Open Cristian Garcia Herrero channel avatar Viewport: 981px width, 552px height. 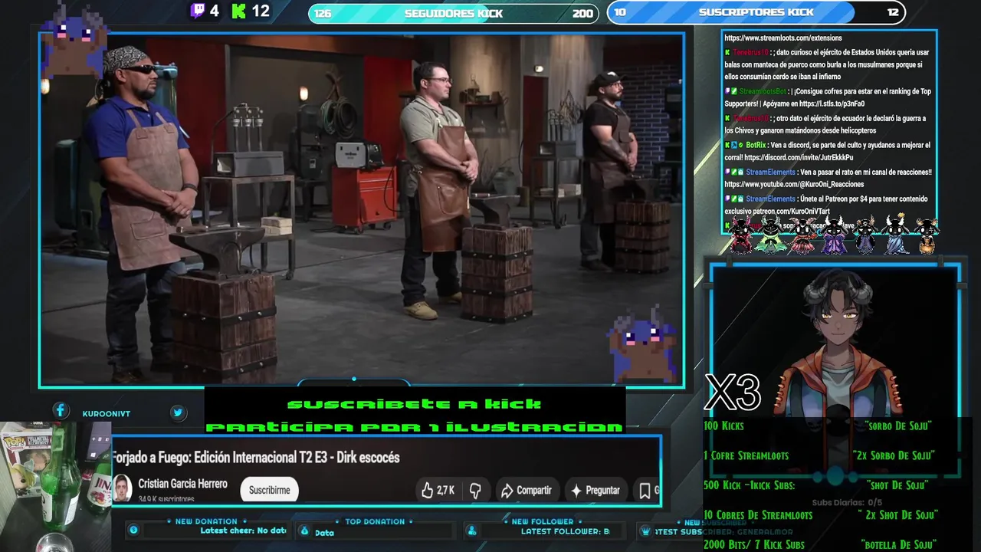[x=122, y=488]
